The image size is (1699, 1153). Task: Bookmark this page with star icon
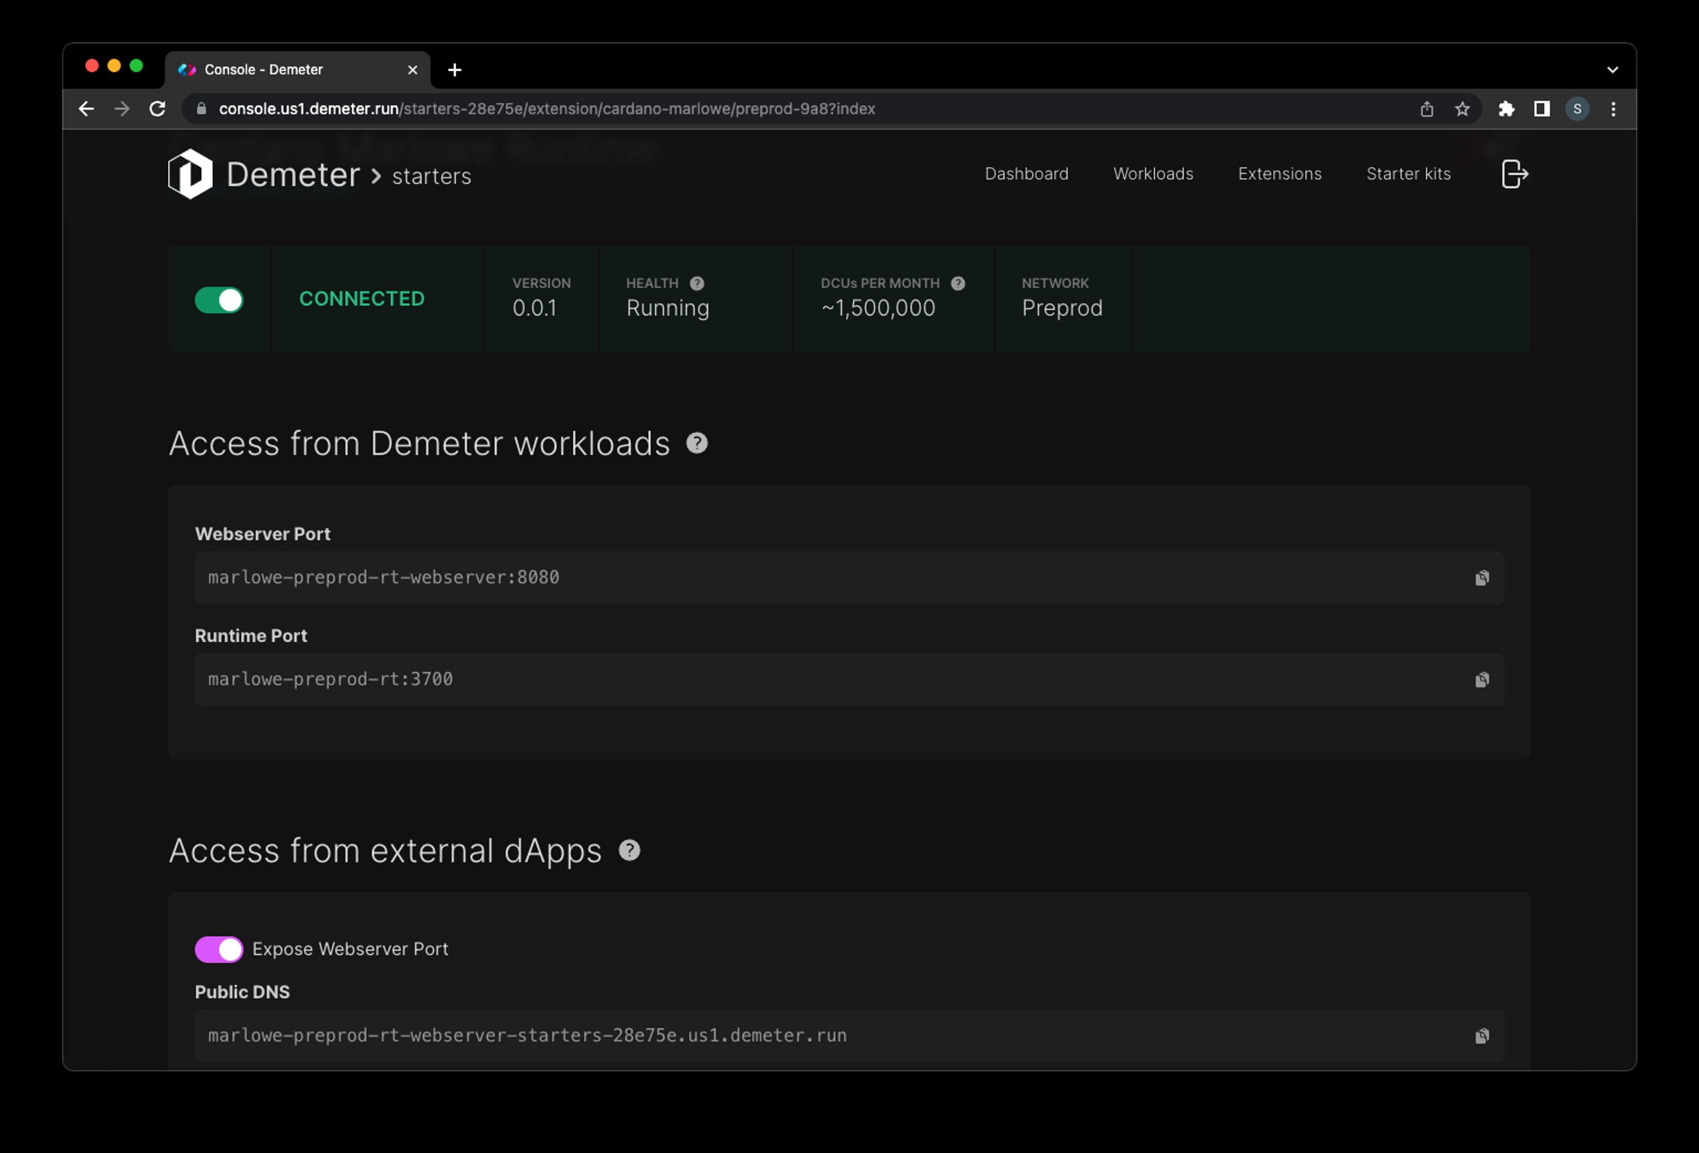pos(1461,109)
